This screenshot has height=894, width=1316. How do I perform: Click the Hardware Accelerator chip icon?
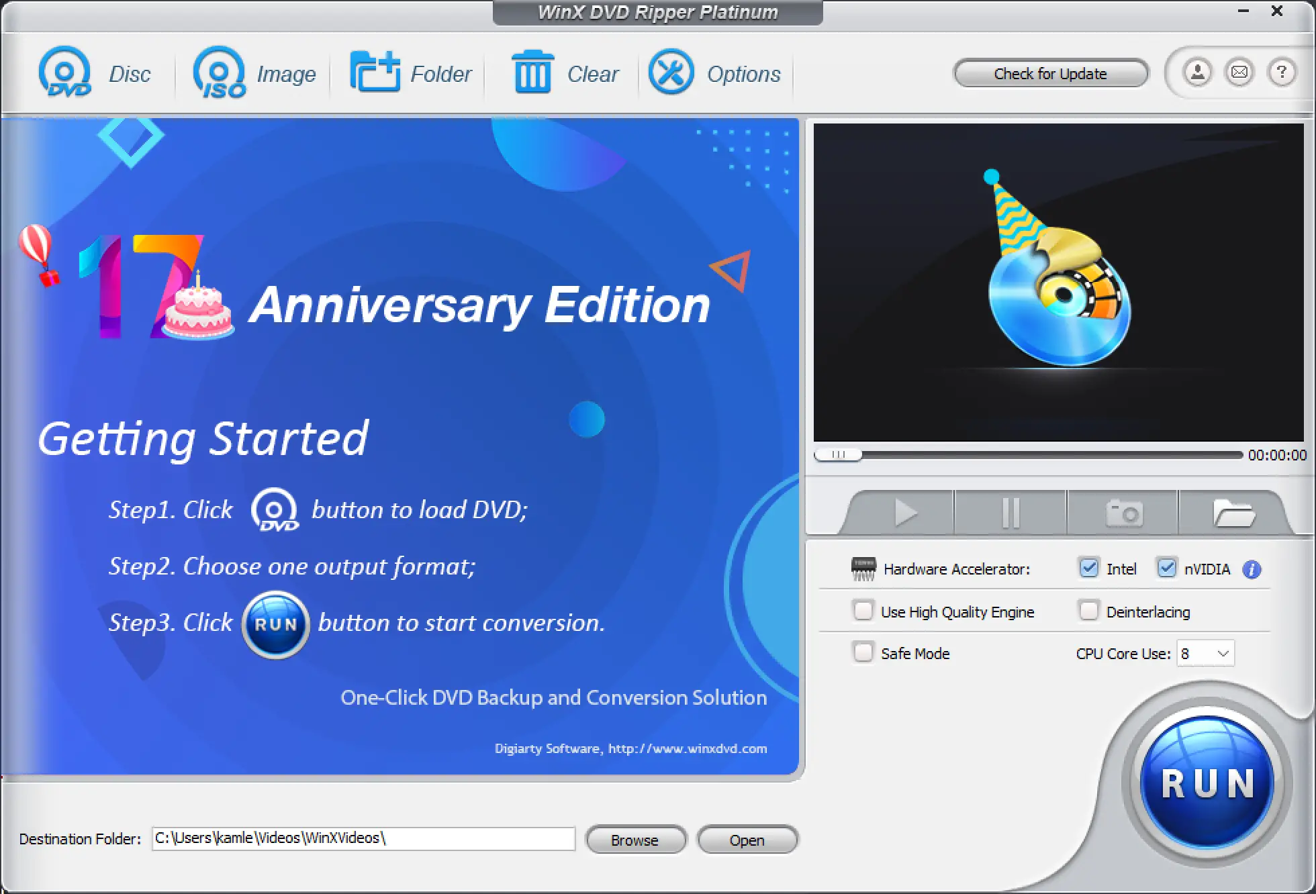click(863, 568)
